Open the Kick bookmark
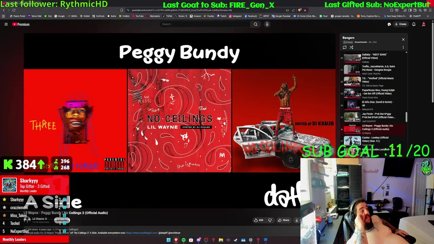Viewport: 434px width, 244px height. 48,16
